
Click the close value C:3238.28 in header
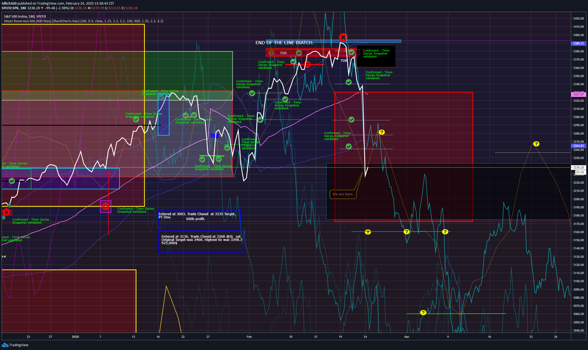(x=130, y=8)
